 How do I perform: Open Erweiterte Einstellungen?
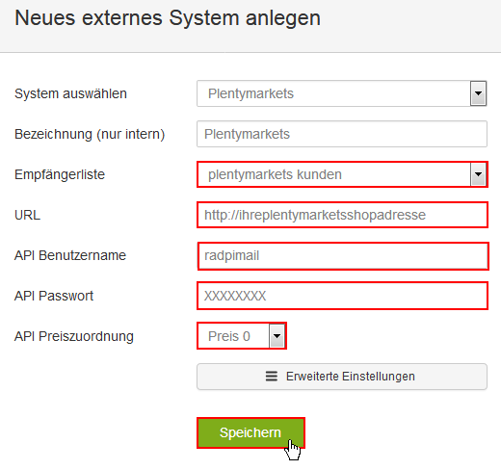pos(342,377)
